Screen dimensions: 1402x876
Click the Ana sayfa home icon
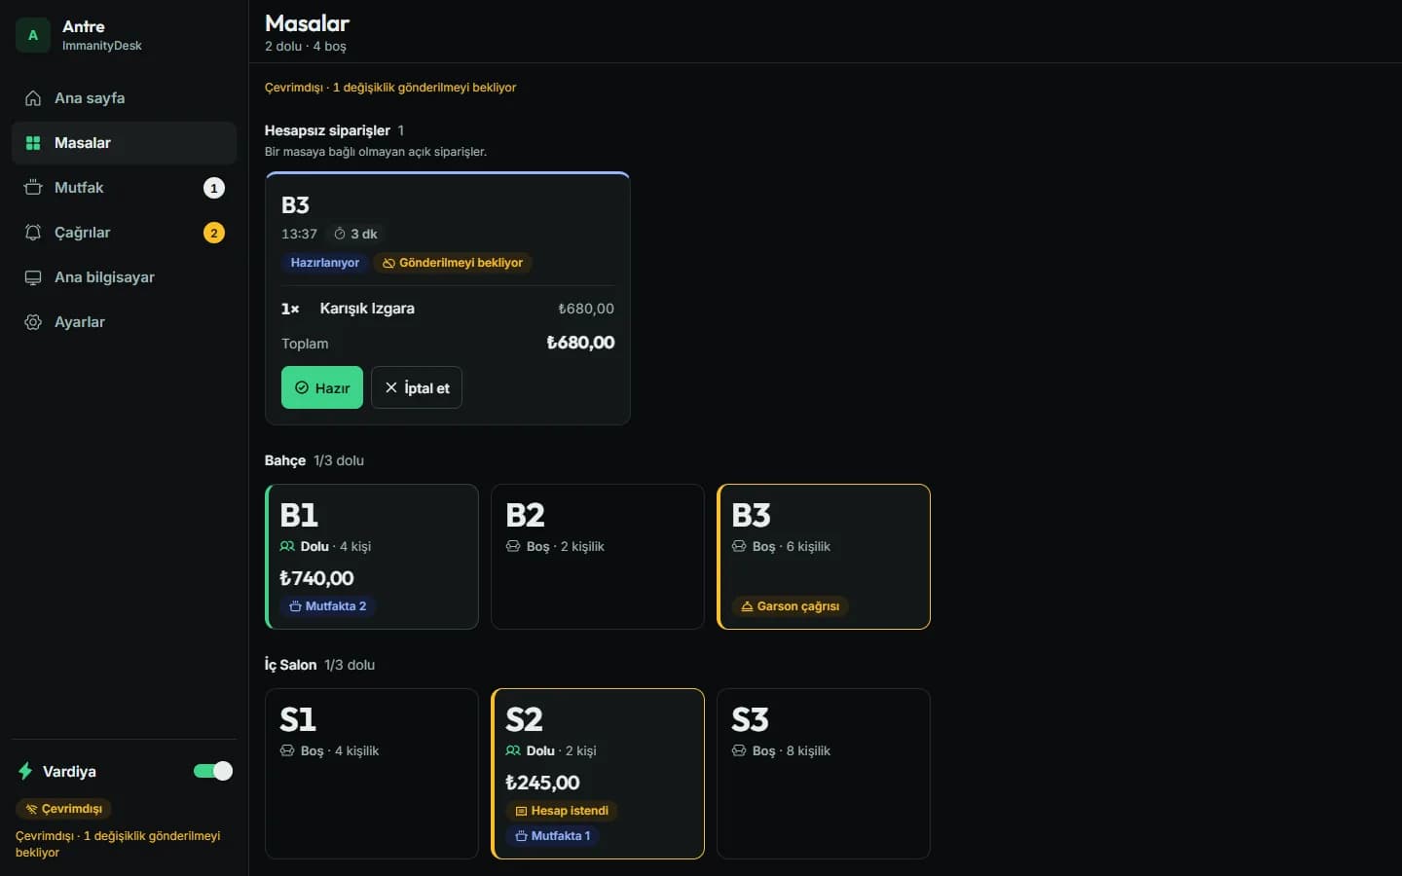33,98
